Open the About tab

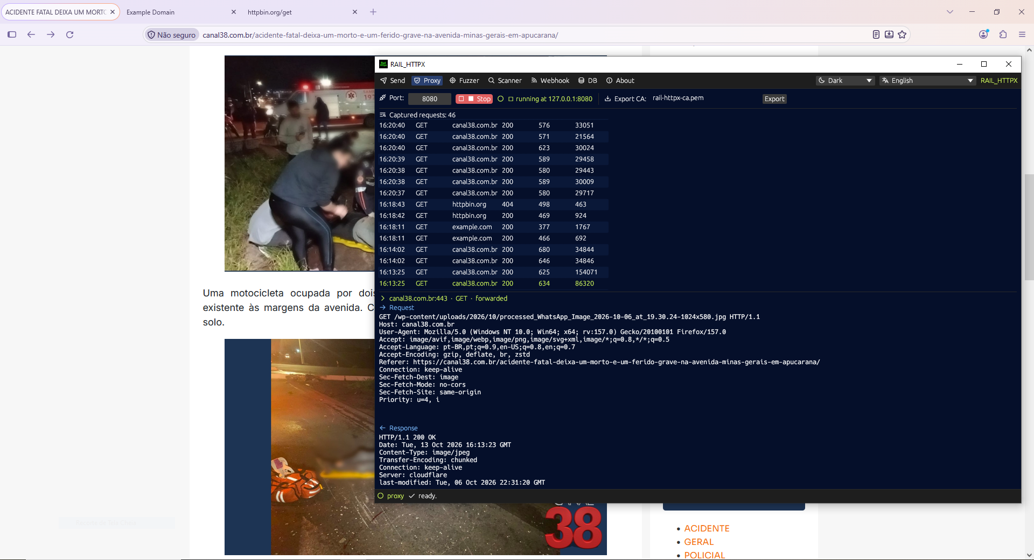click(x=620, y=81)
